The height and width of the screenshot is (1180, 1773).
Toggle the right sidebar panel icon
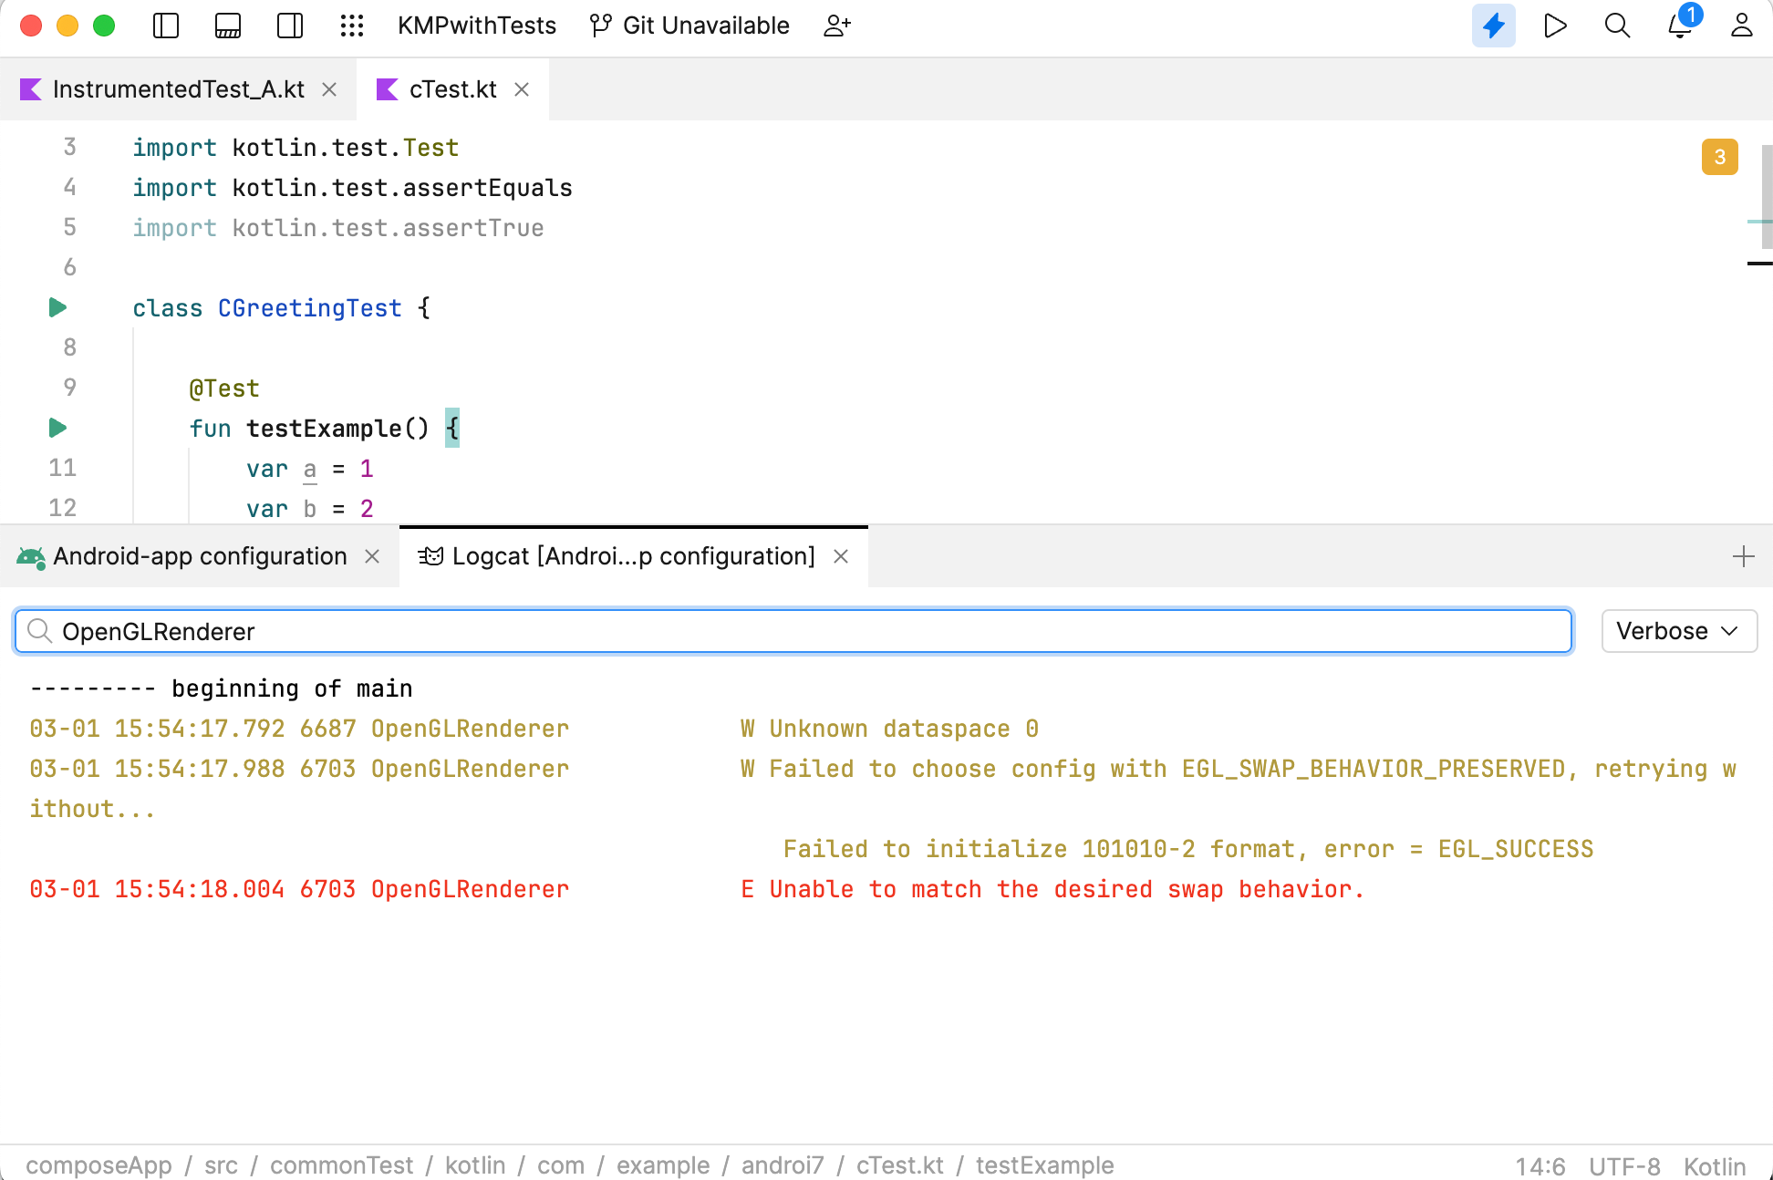[290, 26]
